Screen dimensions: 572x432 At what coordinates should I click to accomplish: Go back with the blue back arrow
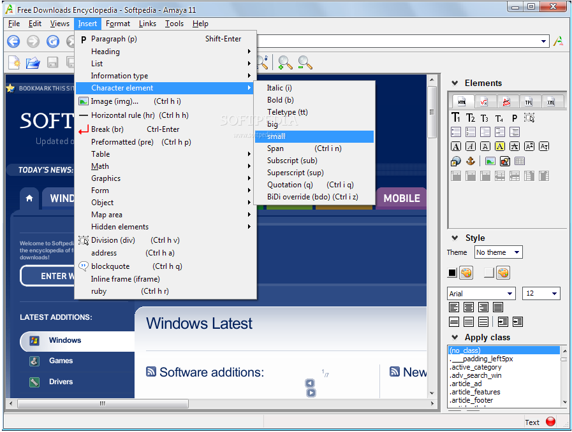point(14,41)
